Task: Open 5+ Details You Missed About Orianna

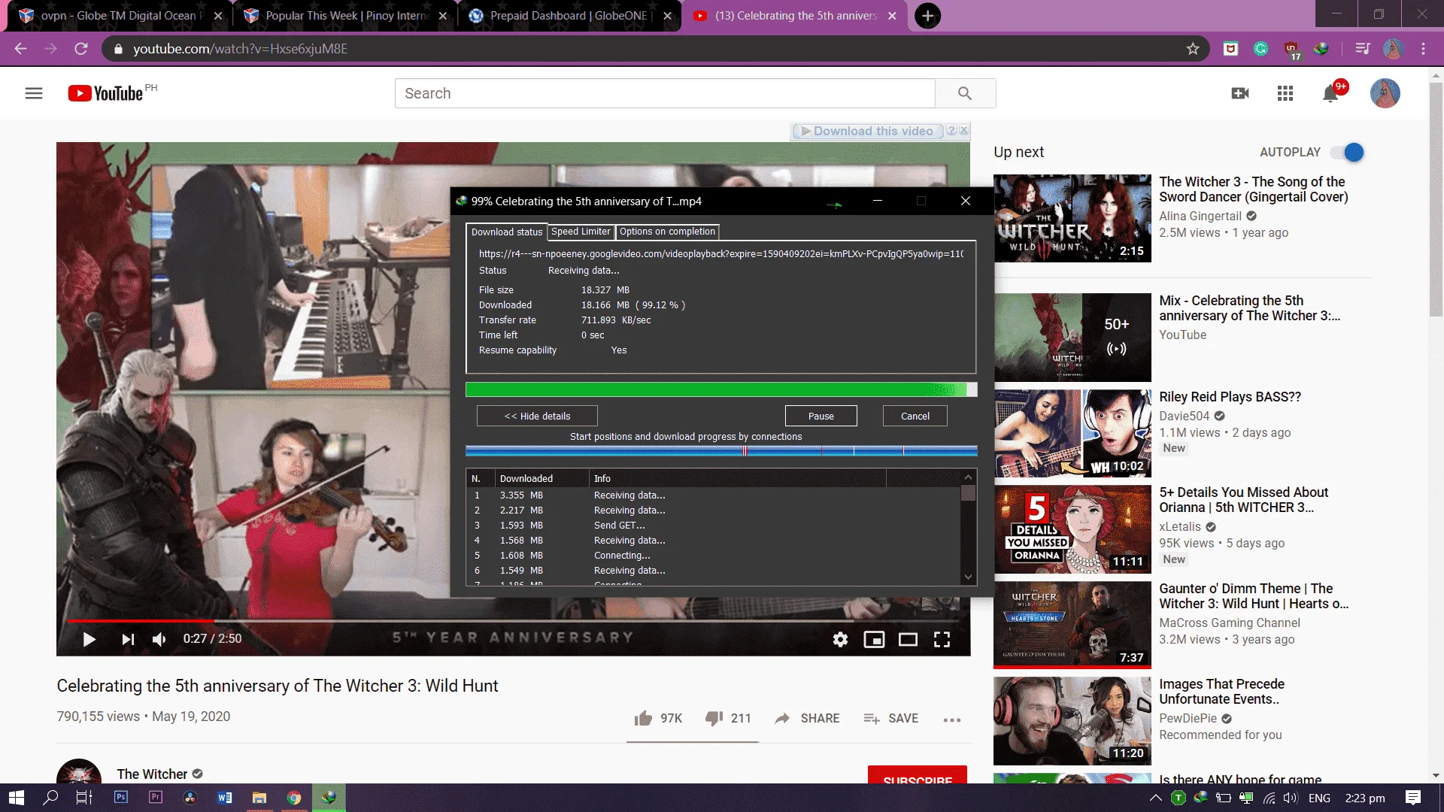Action: [x=1243, y=500]
